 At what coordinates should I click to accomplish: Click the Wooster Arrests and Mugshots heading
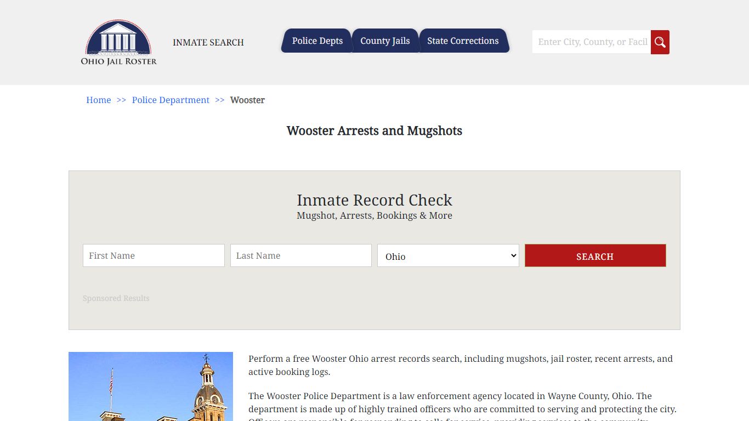[x=374, y=130]
